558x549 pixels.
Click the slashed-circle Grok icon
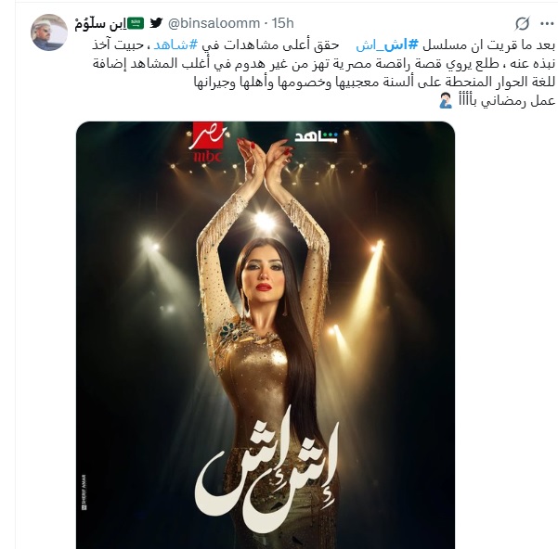523,23
